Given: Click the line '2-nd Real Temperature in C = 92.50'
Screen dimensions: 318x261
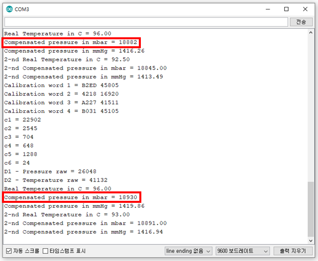Looking at the screenshot, I should (67, 60).
